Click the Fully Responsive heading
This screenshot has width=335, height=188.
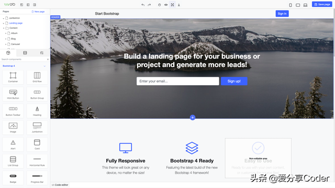click(x=126, y=161)
